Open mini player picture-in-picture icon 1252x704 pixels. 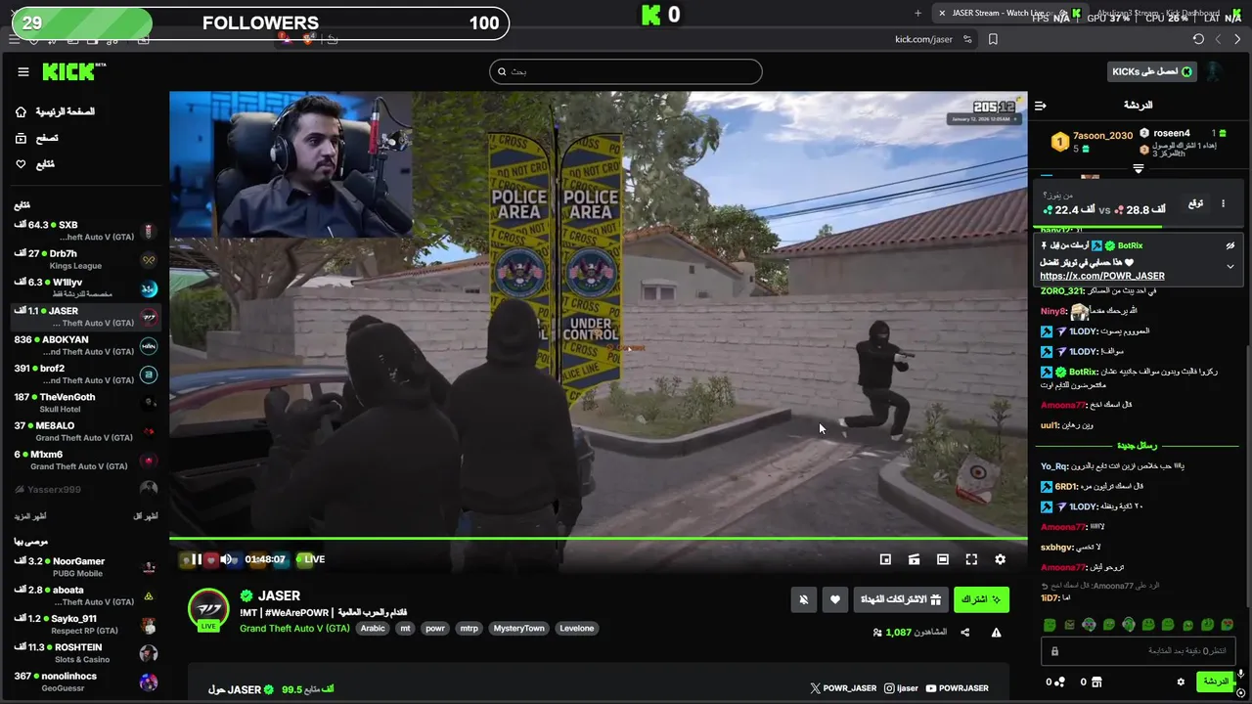click(885, 559)
